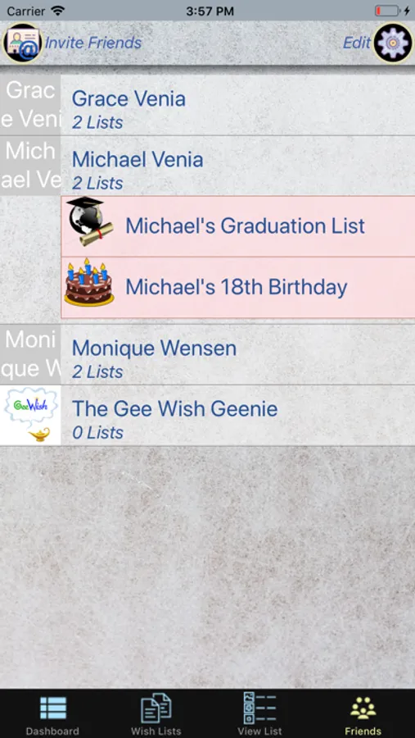Collapse Michael Venia's list row
415x738 pixels.
click(207, 166)
